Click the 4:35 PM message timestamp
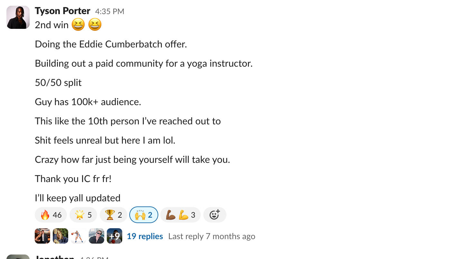This screenshot has height=259, width=451. (109, 12)
